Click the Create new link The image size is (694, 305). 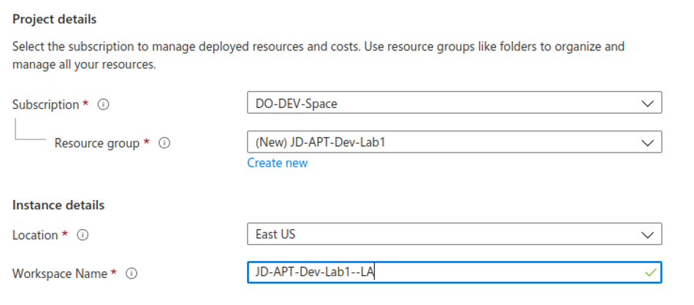point(277,163)
